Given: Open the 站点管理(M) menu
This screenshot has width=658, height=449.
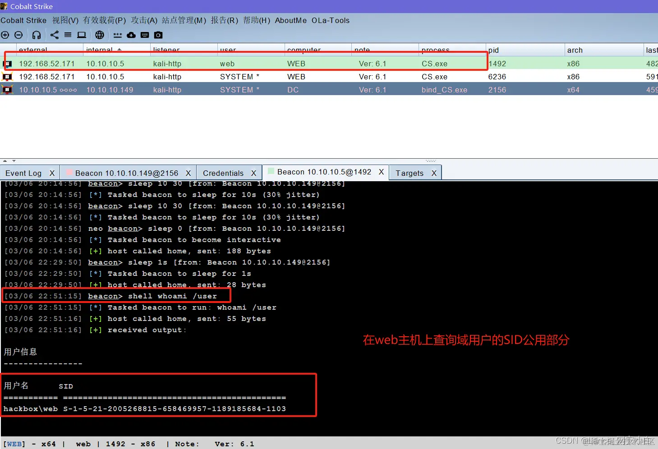Looking at the screenshot, I should 184,20.
